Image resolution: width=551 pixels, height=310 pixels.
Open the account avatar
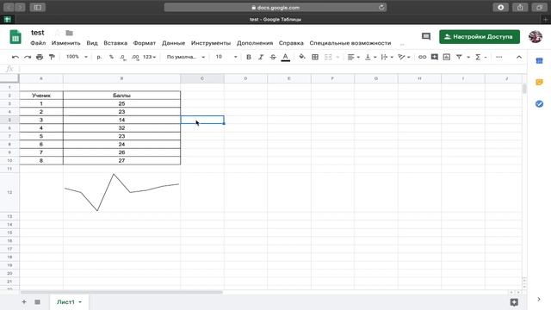[x=536, y=36]
